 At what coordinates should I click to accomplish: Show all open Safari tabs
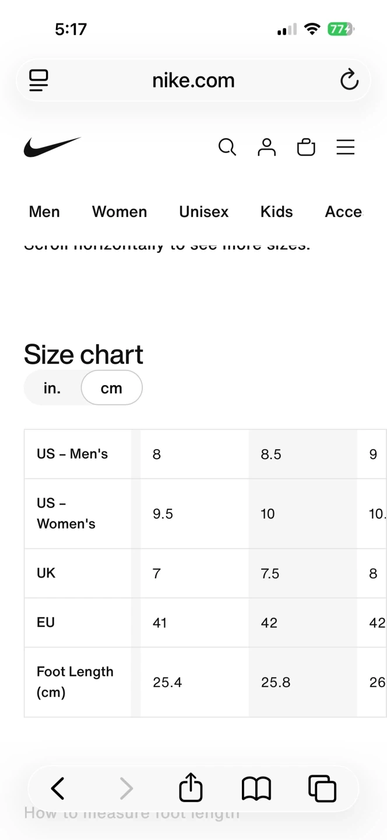tap(322, 789)
